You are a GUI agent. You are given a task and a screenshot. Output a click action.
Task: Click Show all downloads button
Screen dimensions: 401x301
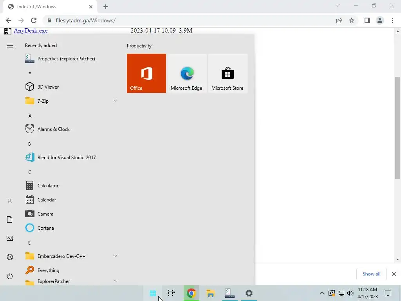[x=371, y=274]
